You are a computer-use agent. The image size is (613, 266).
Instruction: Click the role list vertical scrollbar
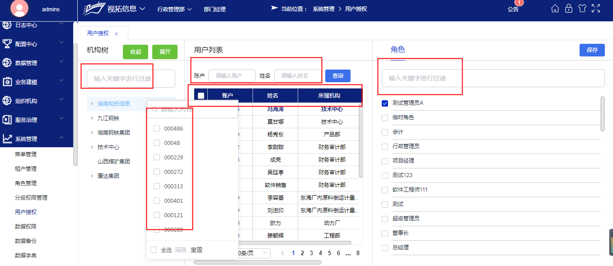click(602, 114)
